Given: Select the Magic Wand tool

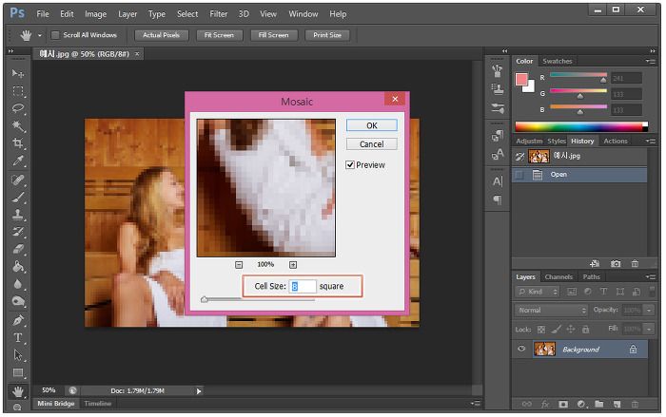Looking at the screenshot, I should [18, 125].
